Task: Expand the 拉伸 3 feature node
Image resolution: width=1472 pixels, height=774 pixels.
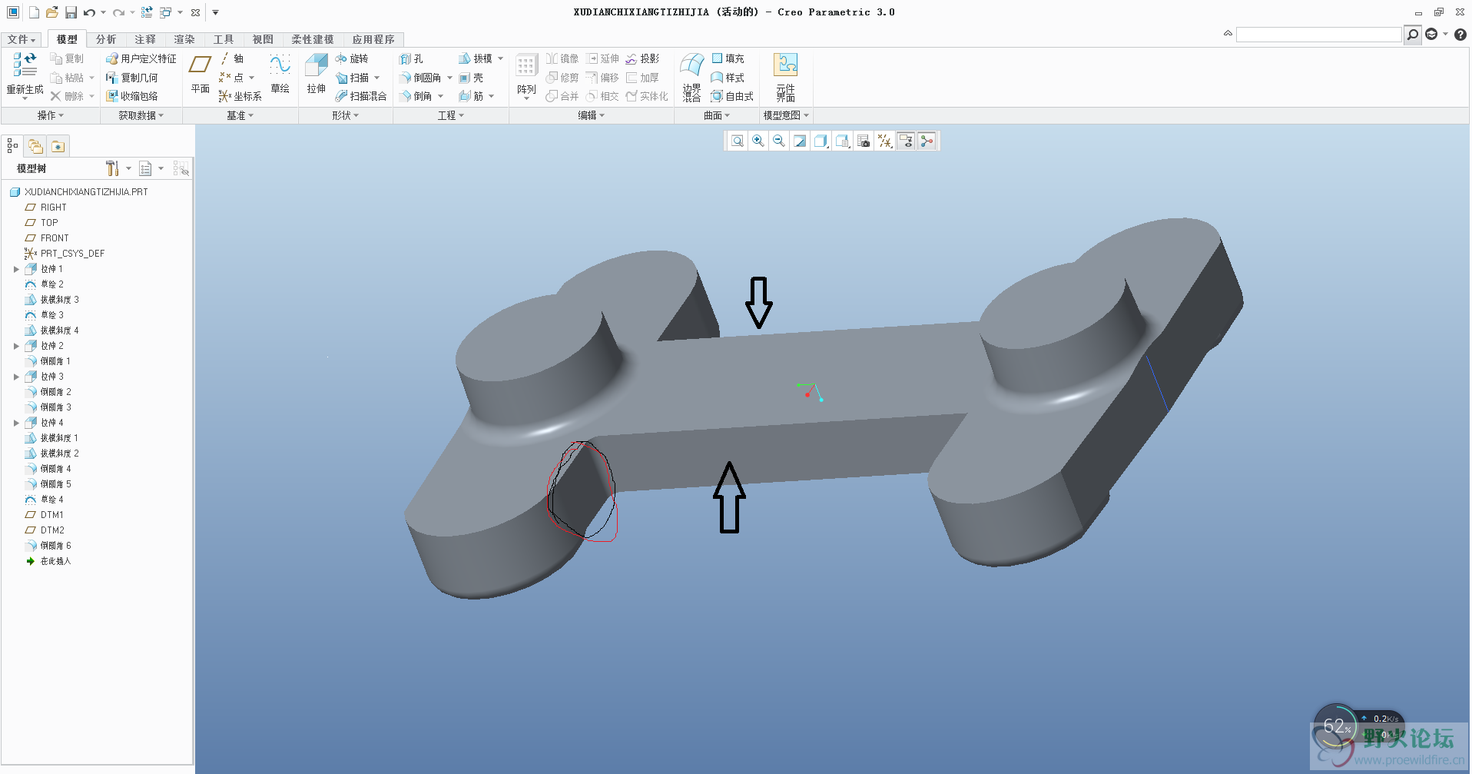Action: pyautogui.click(x=16, y=377)
